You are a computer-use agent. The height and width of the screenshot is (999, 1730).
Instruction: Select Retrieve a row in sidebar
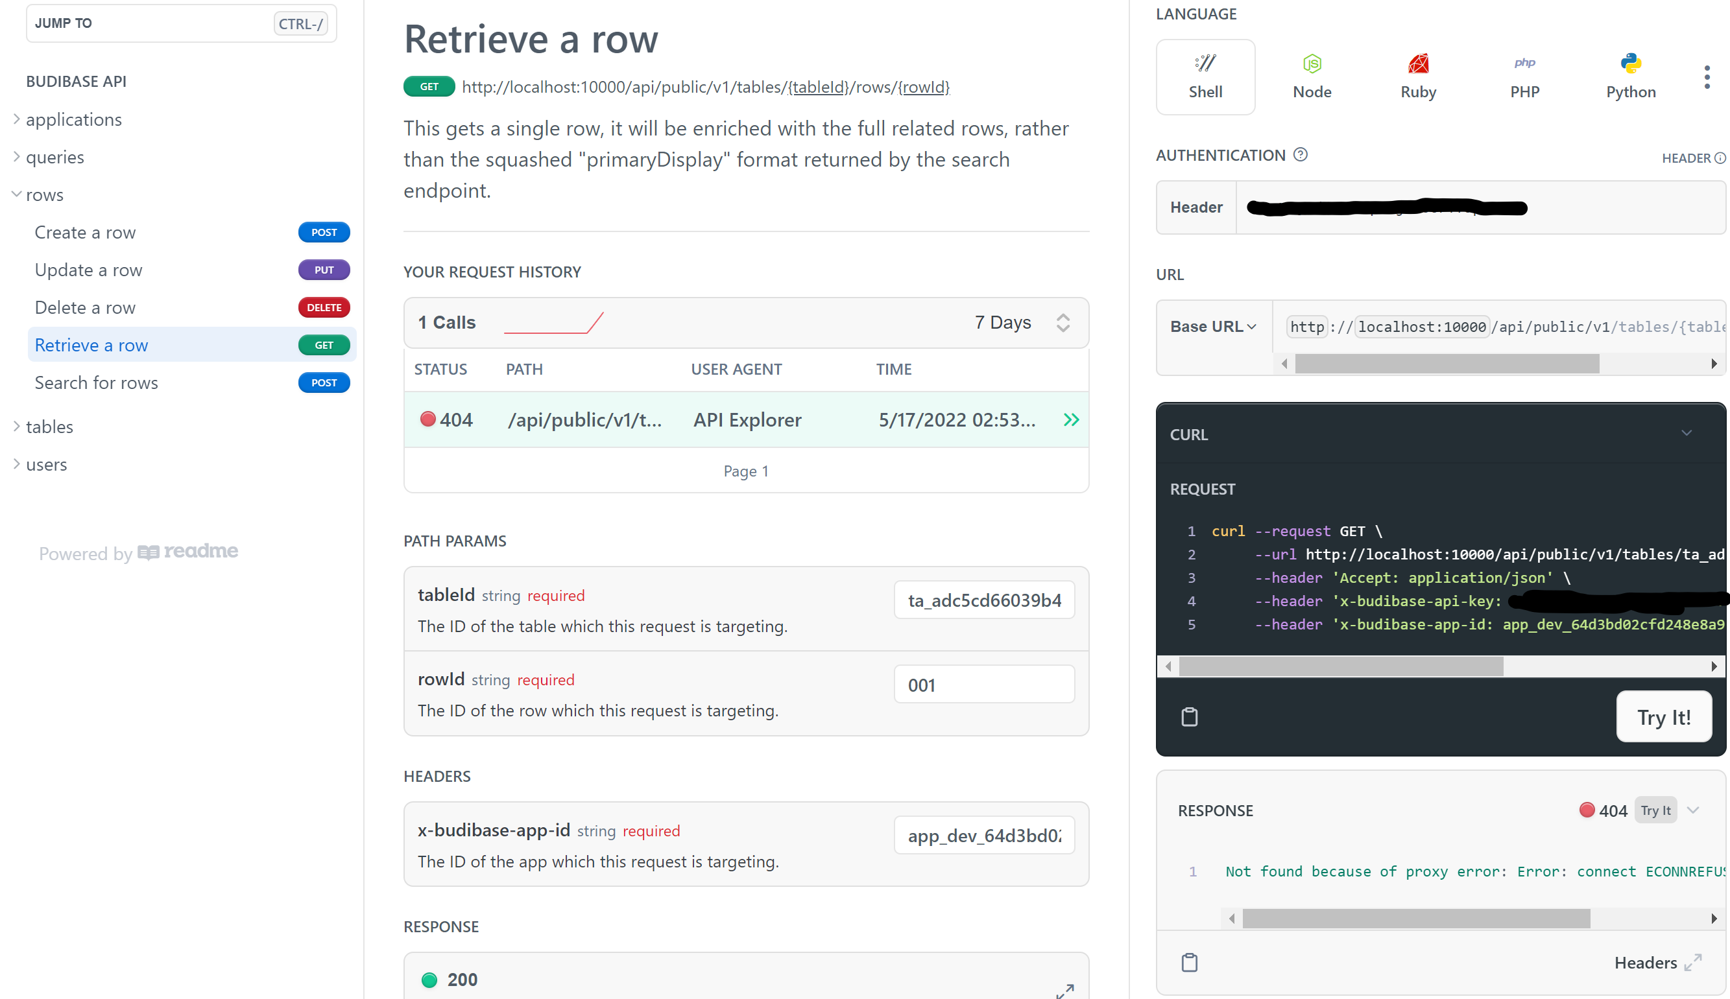(x=191, y=344)
